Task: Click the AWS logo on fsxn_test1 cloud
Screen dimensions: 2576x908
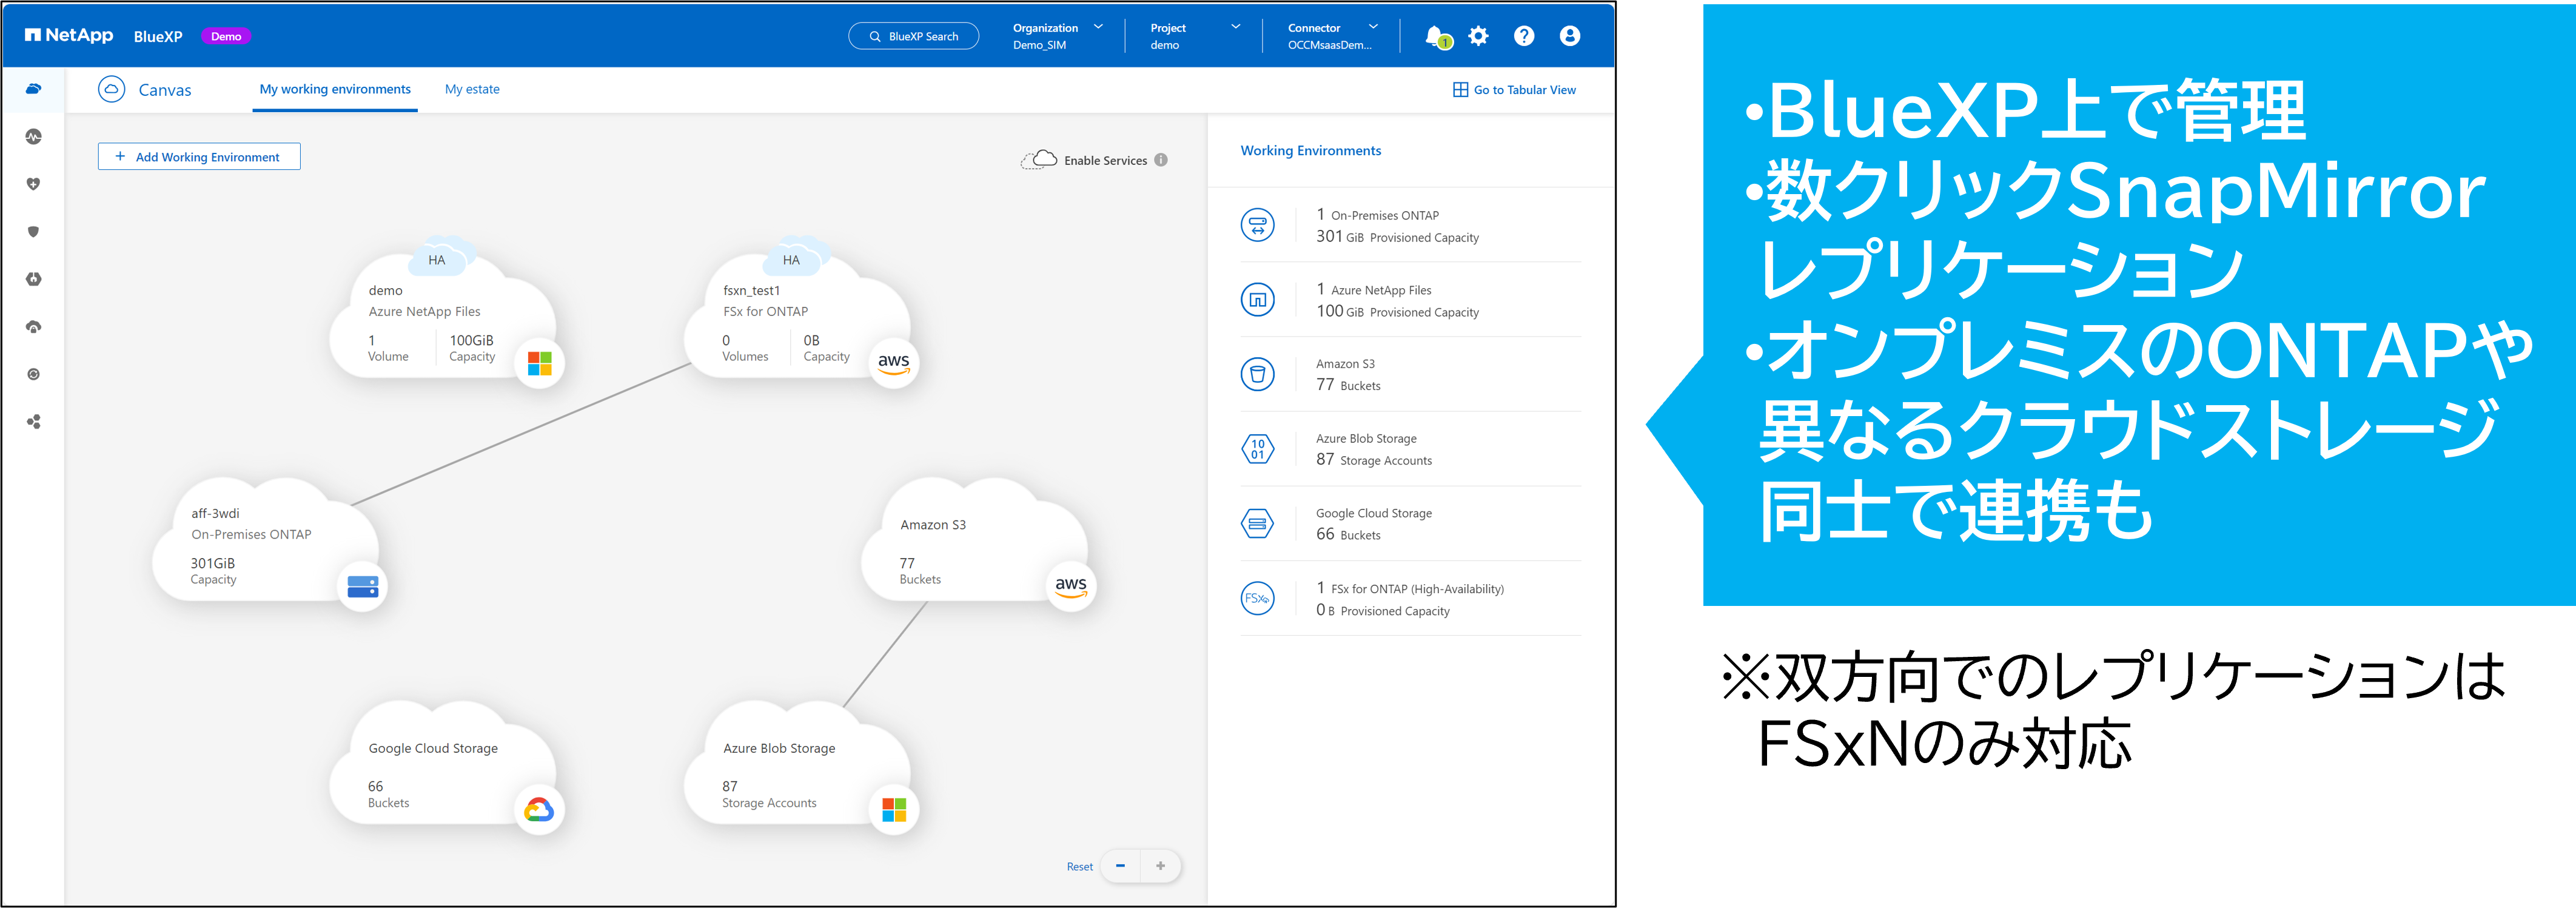Action: coord(893,363)
